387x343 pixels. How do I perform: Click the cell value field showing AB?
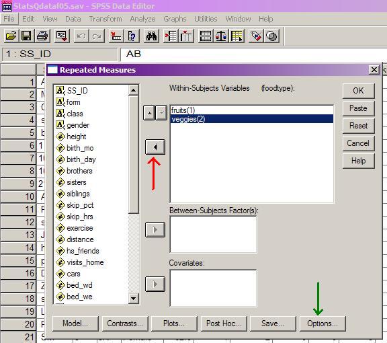pos(253,54)
